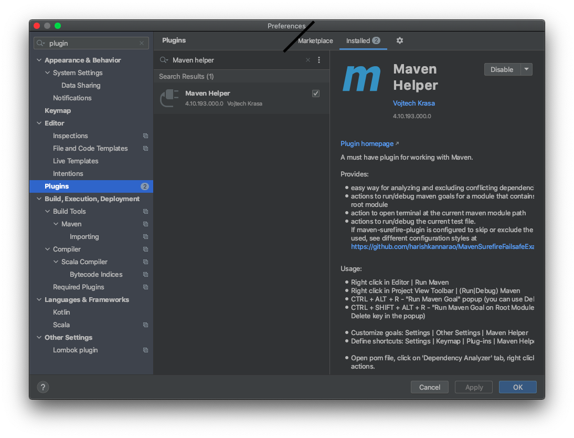Collapse the Appearance & Behavior section
This screenshot has height=438, width=574.
(x=39, y=60)
